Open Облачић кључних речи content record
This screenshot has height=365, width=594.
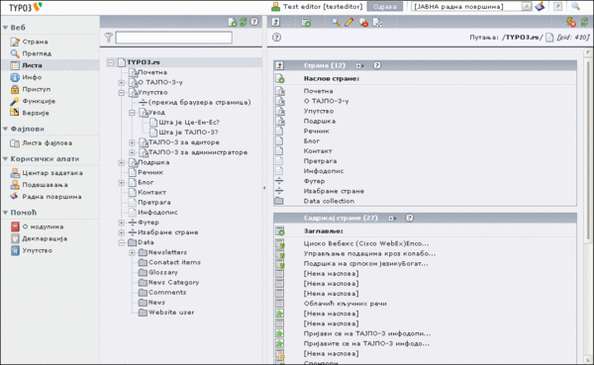click(346, 304)
